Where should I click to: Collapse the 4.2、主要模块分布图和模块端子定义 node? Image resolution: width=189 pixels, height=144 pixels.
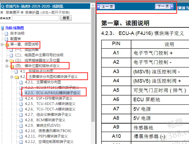(12, 77)
